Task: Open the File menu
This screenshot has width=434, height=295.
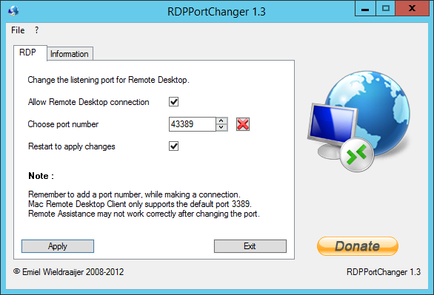Action: click(18, 30)
